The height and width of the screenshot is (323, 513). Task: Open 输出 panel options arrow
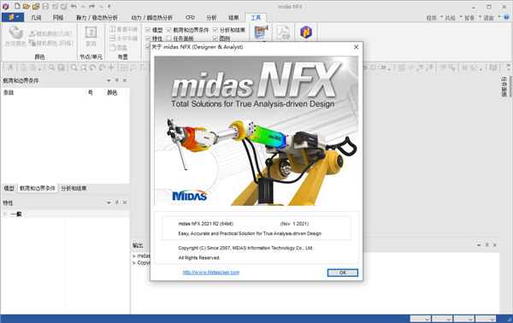[x=479, y=245]
